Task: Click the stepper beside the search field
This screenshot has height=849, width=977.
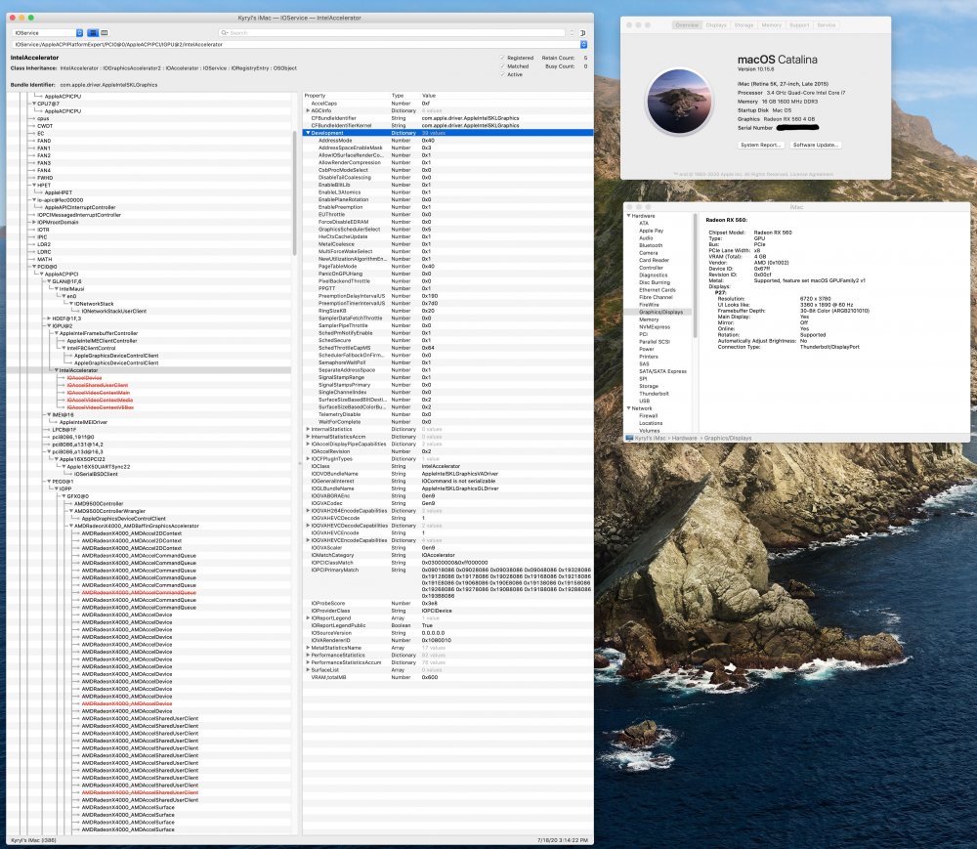Action: coord(572,32)
